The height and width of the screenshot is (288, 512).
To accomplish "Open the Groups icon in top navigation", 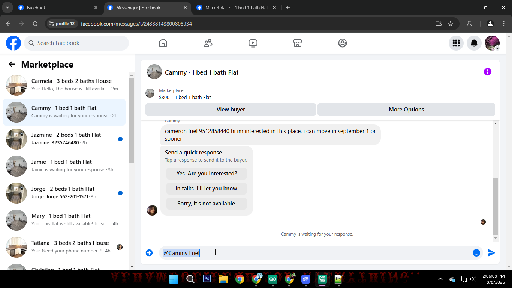I will tap(343, 43).
